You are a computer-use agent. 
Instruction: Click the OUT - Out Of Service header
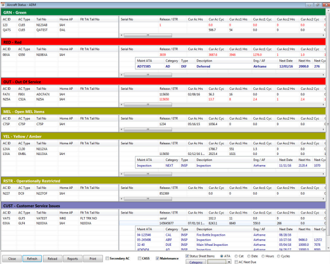163,82
